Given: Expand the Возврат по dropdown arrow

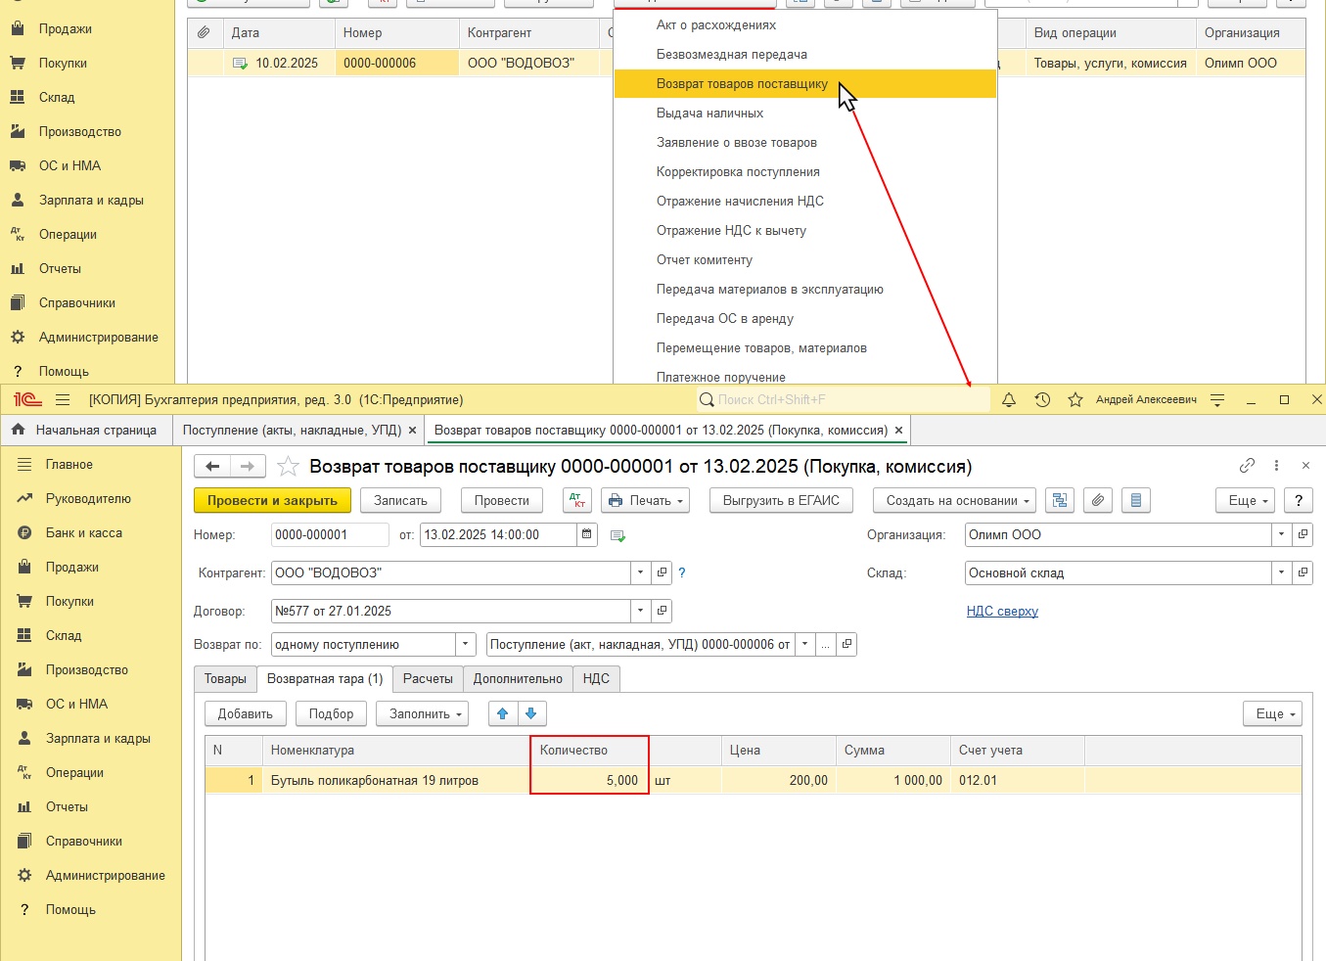Looking at the screenshot, I should (x=466, y=644).
